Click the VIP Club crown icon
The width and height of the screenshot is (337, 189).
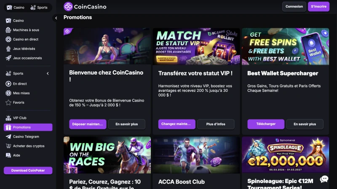click(8, 118)
